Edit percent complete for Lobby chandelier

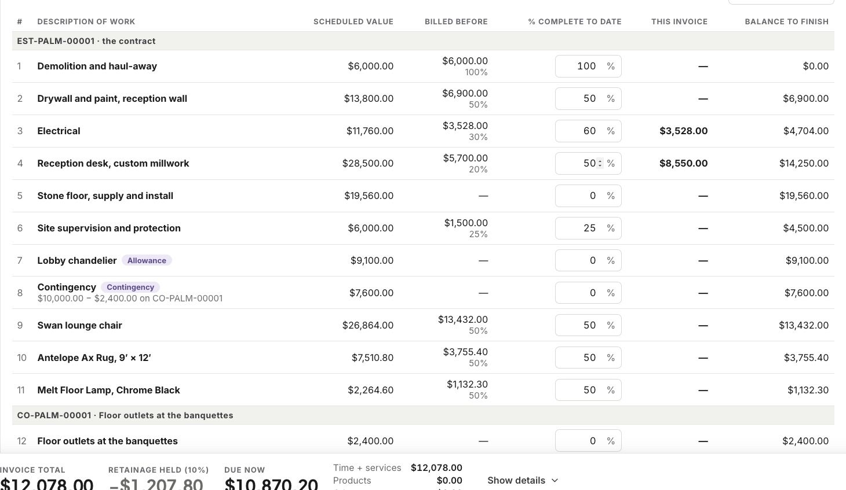click(x=588, y=260)
